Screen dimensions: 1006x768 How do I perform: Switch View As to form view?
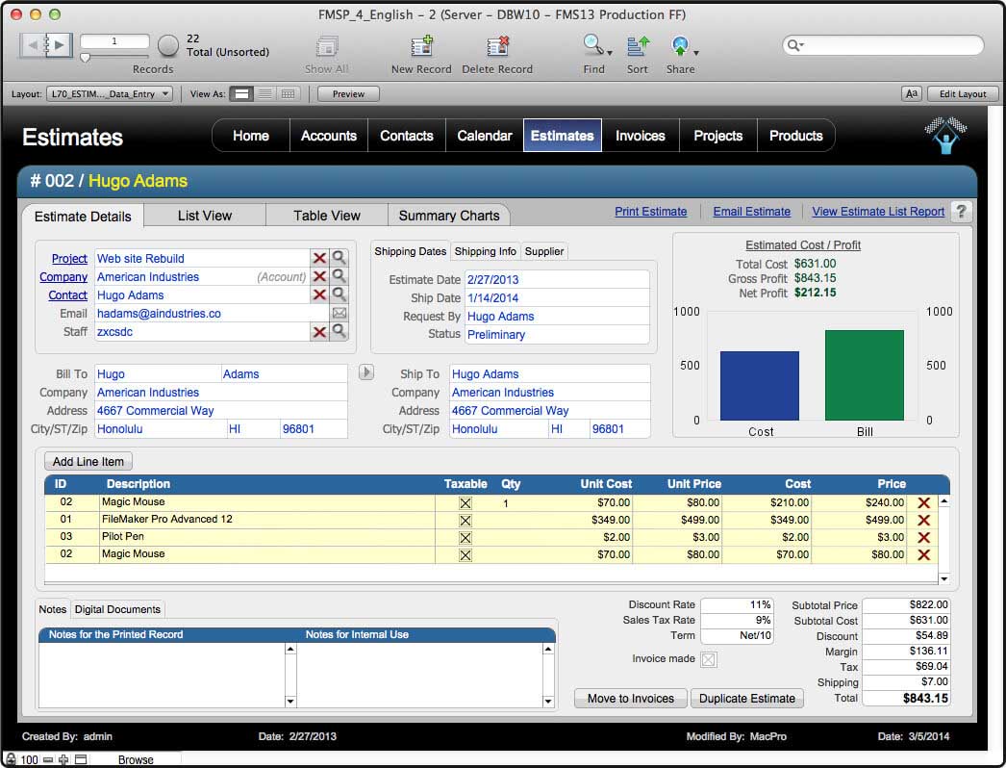pyautogui.click(x=241, y=93)
